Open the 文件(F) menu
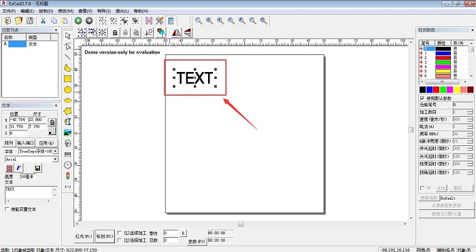Image resolution: width=476 pixels, height=252 pixels. pos(9,11)
